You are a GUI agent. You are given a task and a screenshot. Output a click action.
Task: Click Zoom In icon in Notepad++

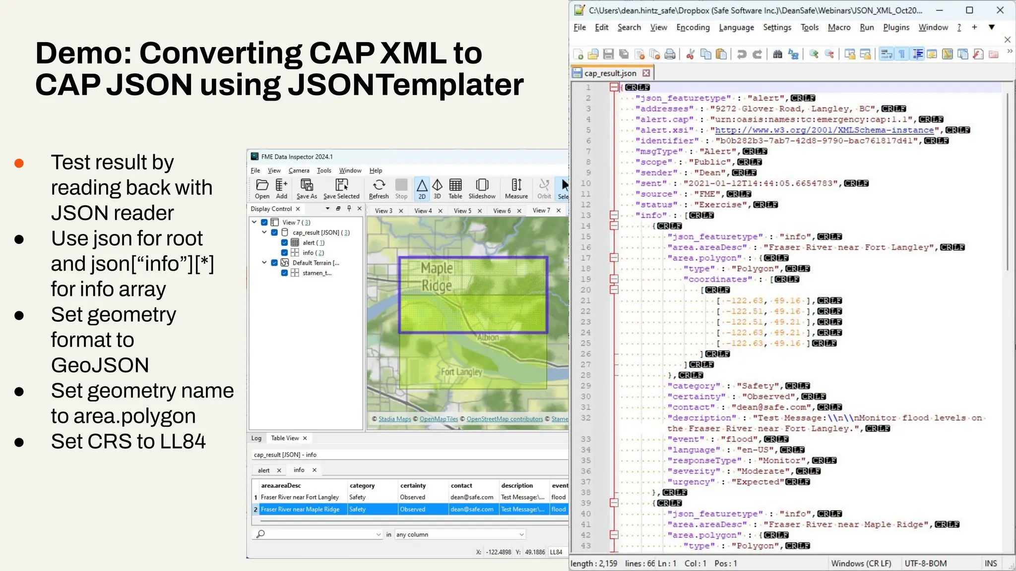pyautogui.click(x=814, y=54)
